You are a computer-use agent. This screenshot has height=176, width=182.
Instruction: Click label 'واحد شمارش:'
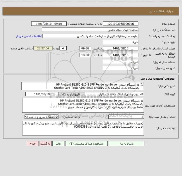pyautogui.click(x=71, y=117)
